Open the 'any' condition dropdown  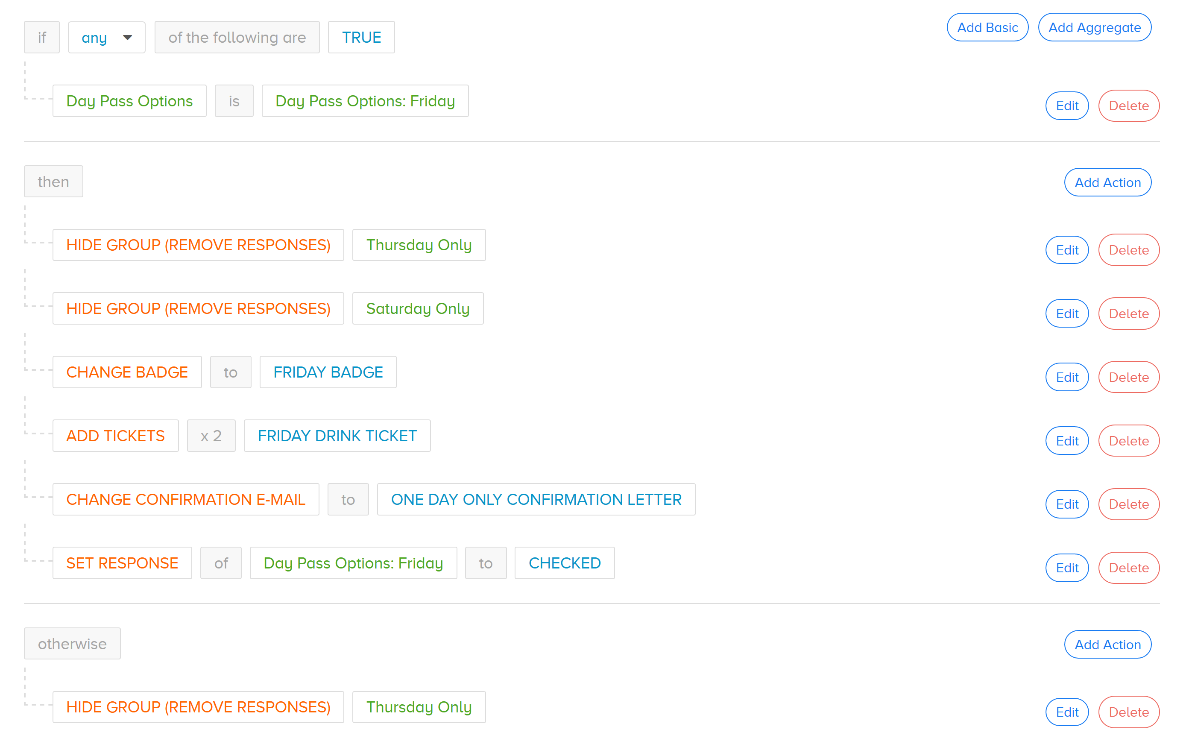(106, 38)
